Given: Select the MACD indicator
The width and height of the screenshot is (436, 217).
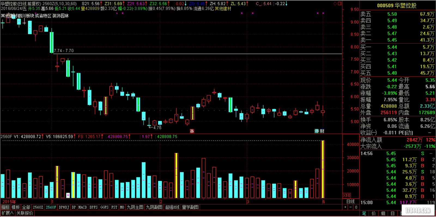Looking at the screenshot, I should 83,207.
